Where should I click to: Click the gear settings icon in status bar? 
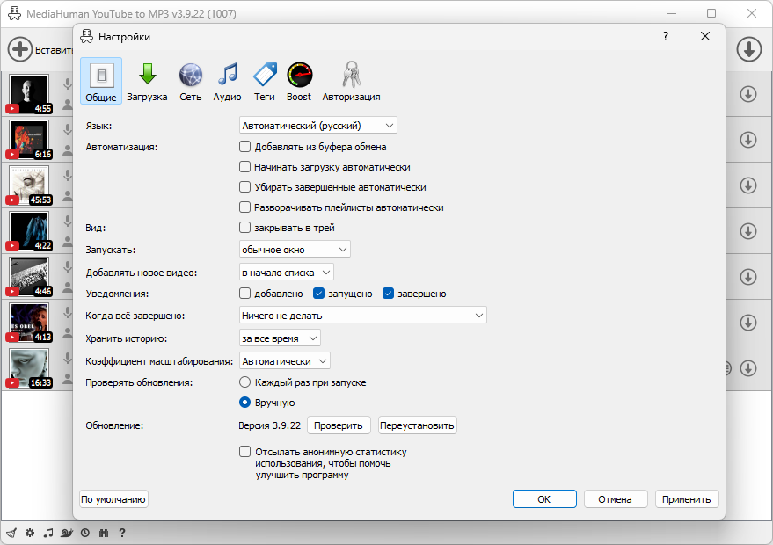30,533
